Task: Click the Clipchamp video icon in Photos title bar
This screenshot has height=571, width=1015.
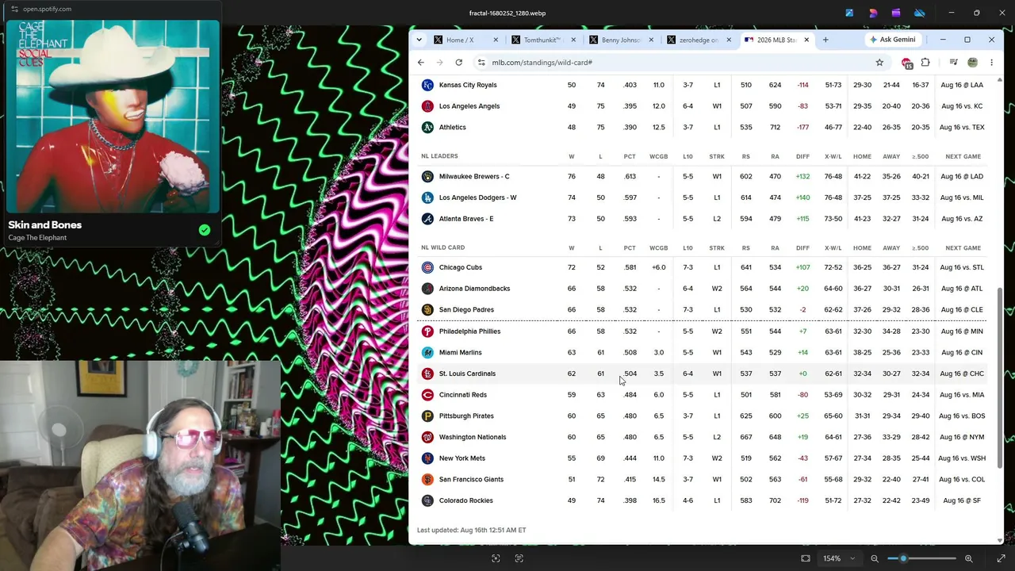Action: [x=896, y=13]
